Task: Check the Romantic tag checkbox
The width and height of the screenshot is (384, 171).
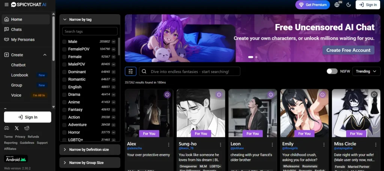Action: [x=64, y=80]
